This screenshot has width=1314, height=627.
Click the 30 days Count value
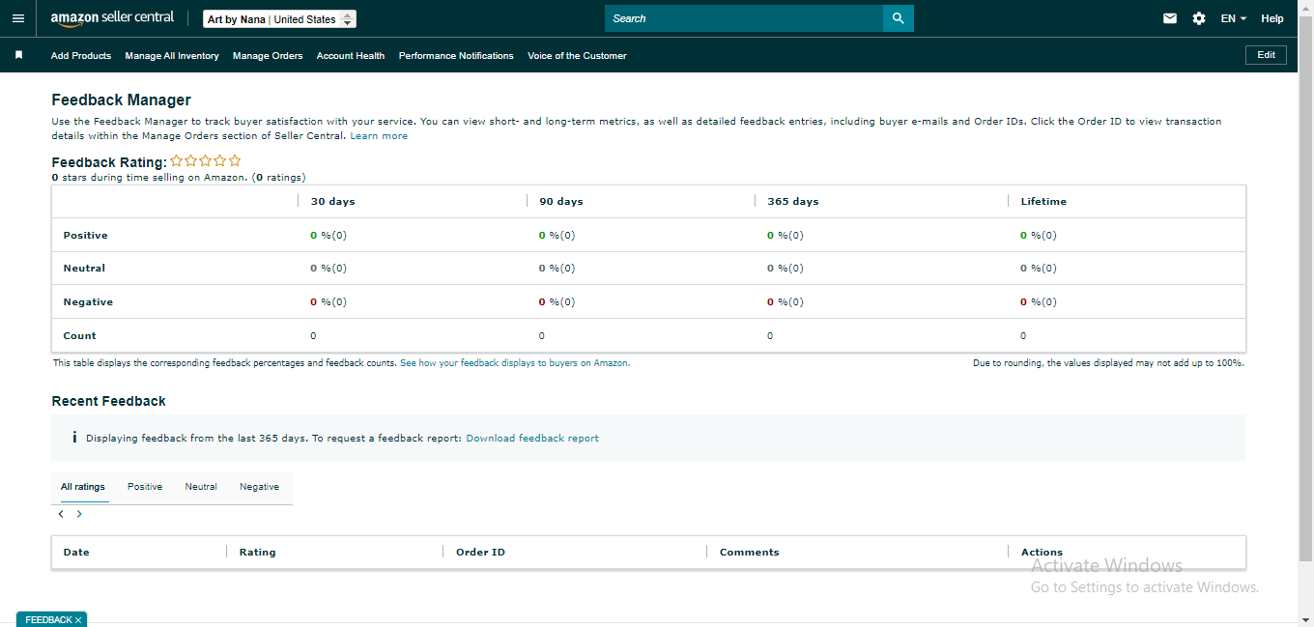(313, 336)
